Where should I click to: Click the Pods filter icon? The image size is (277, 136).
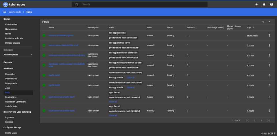[263, 22]
